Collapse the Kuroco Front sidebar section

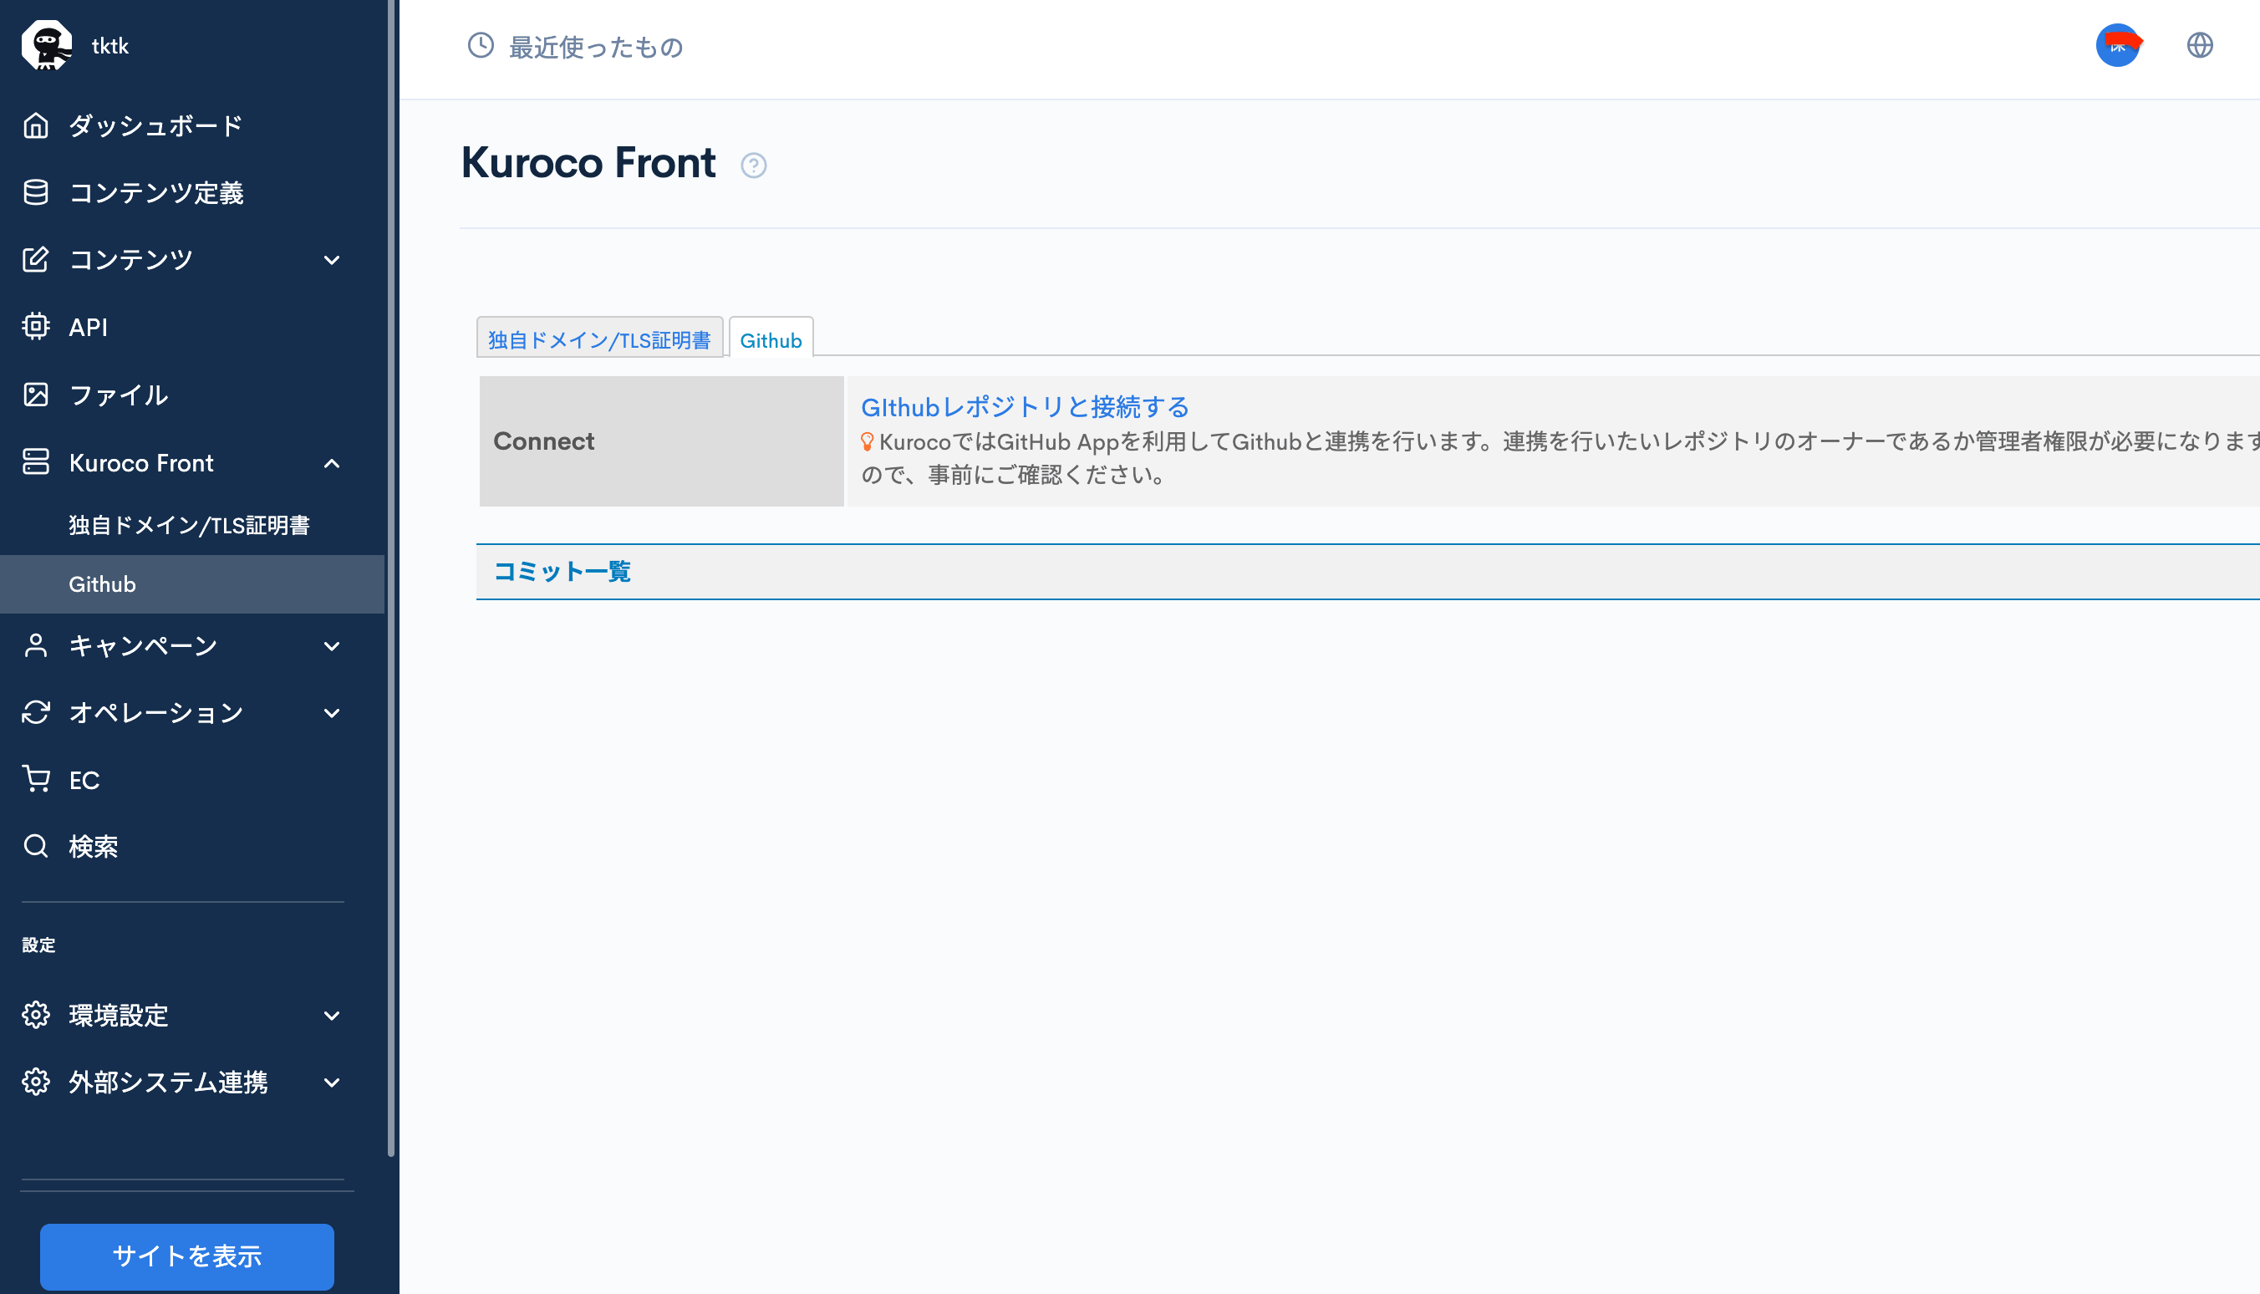click(x=331, y=463)
